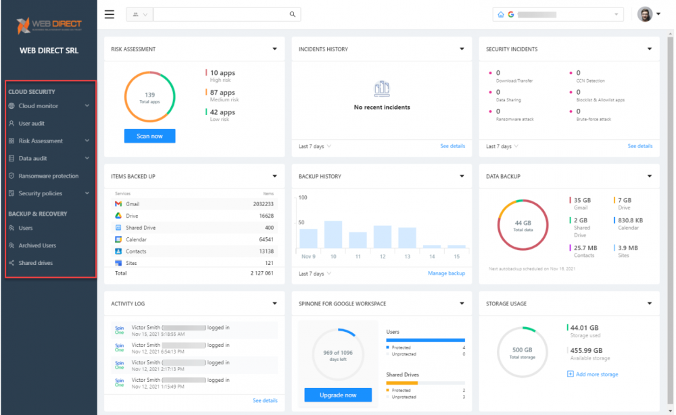This screenshot has width=676, height=415.
Task: Click the Nov 10 backup history bar
Action: pos(333,235)
